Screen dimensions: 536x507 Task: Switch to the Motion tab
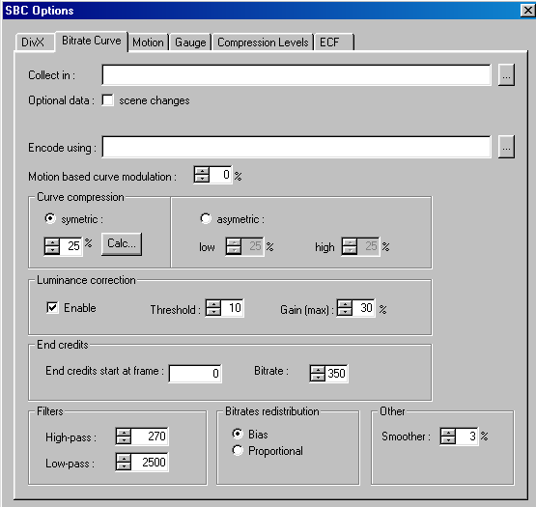(148, 42)
